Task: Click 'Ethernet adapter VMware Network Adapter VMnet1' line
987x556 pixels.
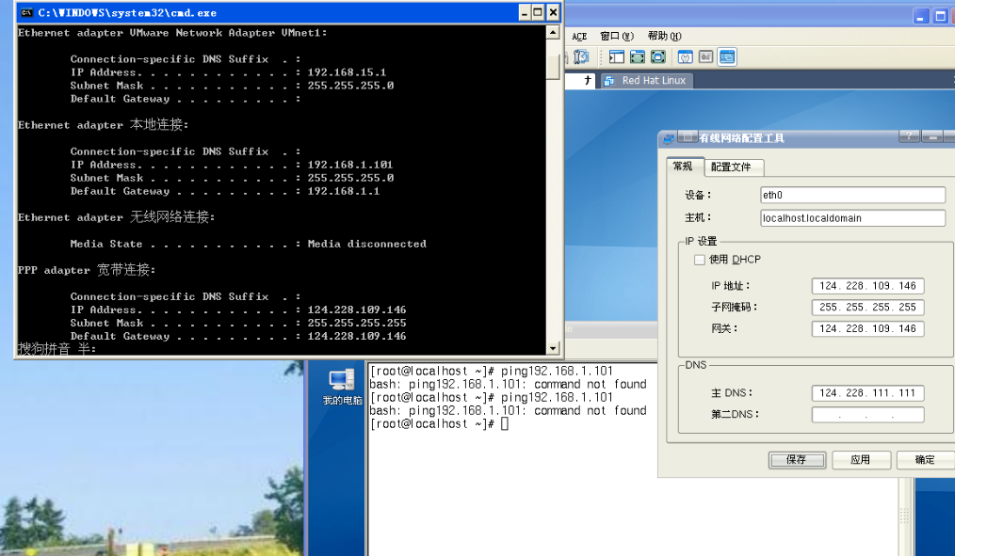Action: click(x=172, y=33)
